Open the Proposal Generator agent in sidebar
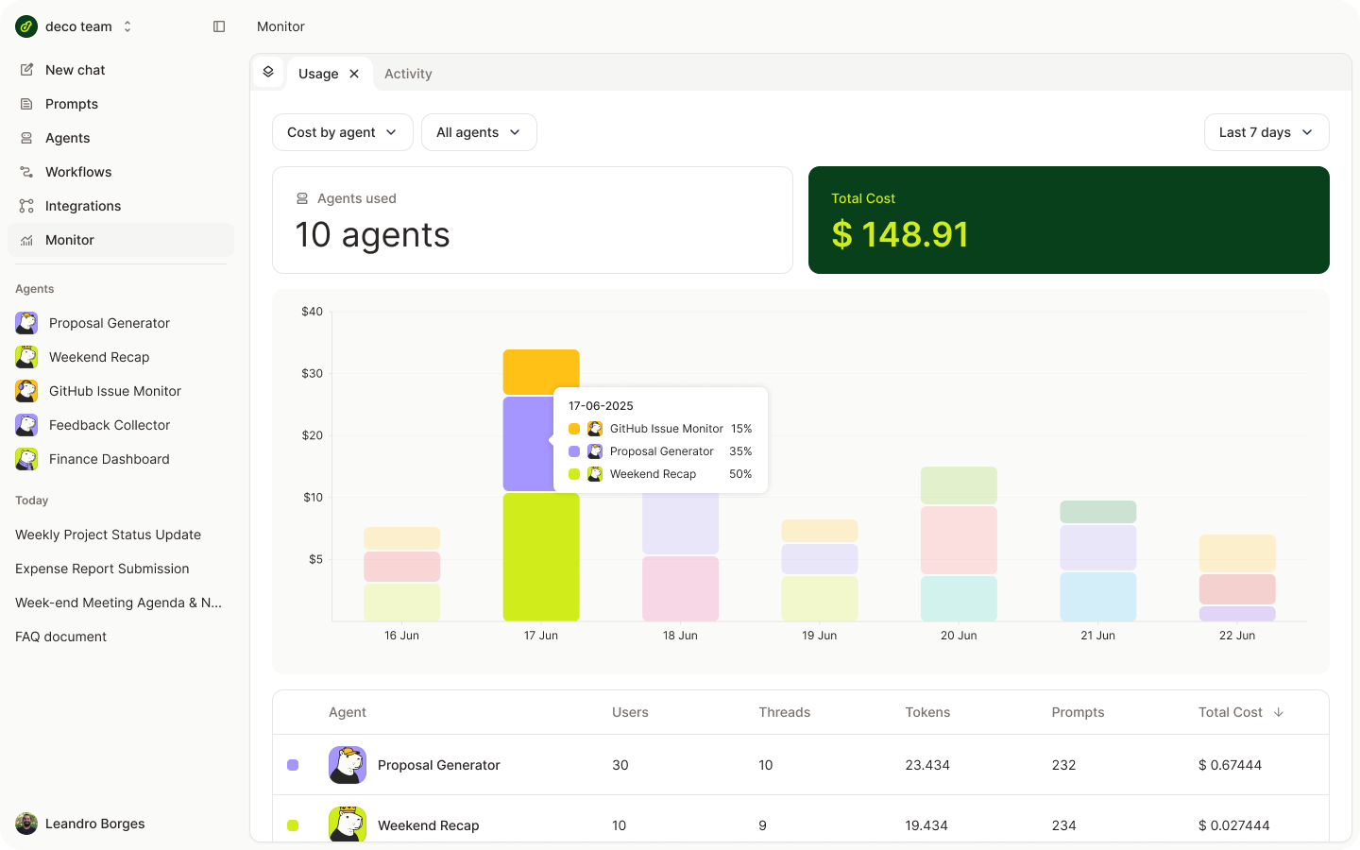The width and height of the screenshot is (1360, 850). [x=121, y=323]
